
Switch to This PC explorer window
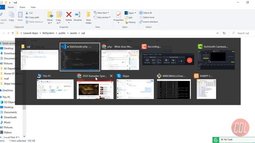coord(55,89)
